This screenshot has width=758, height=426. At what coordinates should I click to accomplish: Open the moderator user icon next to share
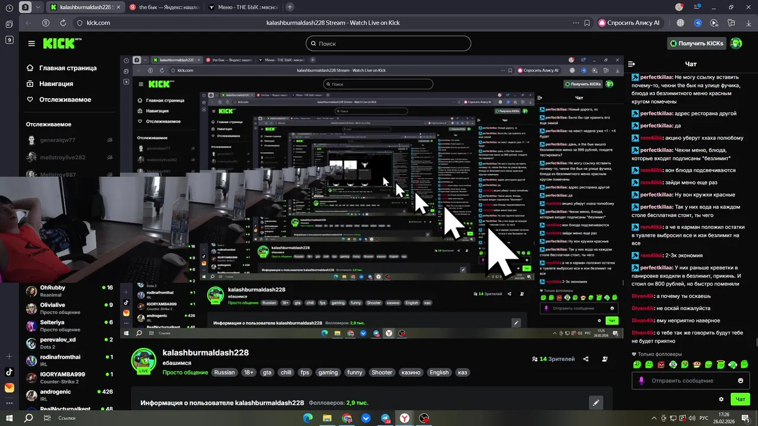coord(605,359)
